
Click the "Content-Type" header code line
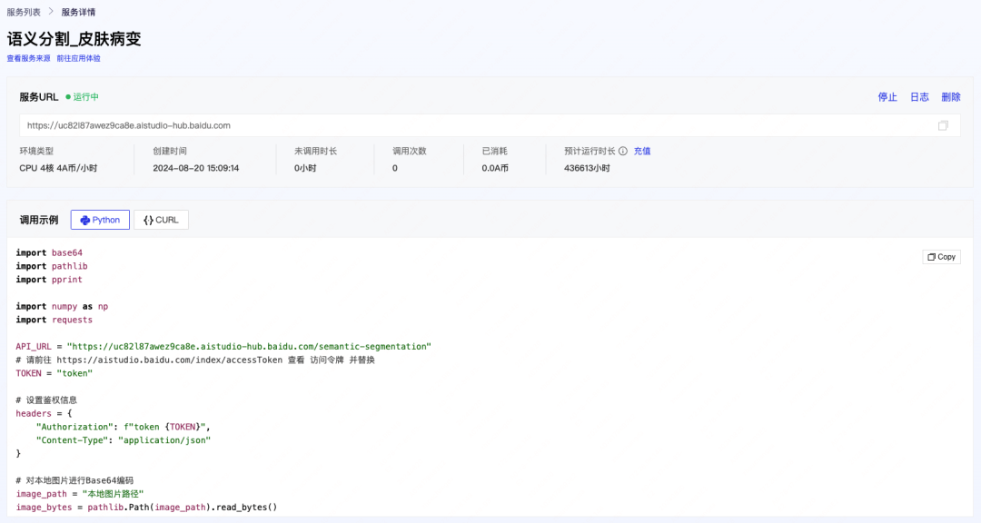click(x=124, y=439)
